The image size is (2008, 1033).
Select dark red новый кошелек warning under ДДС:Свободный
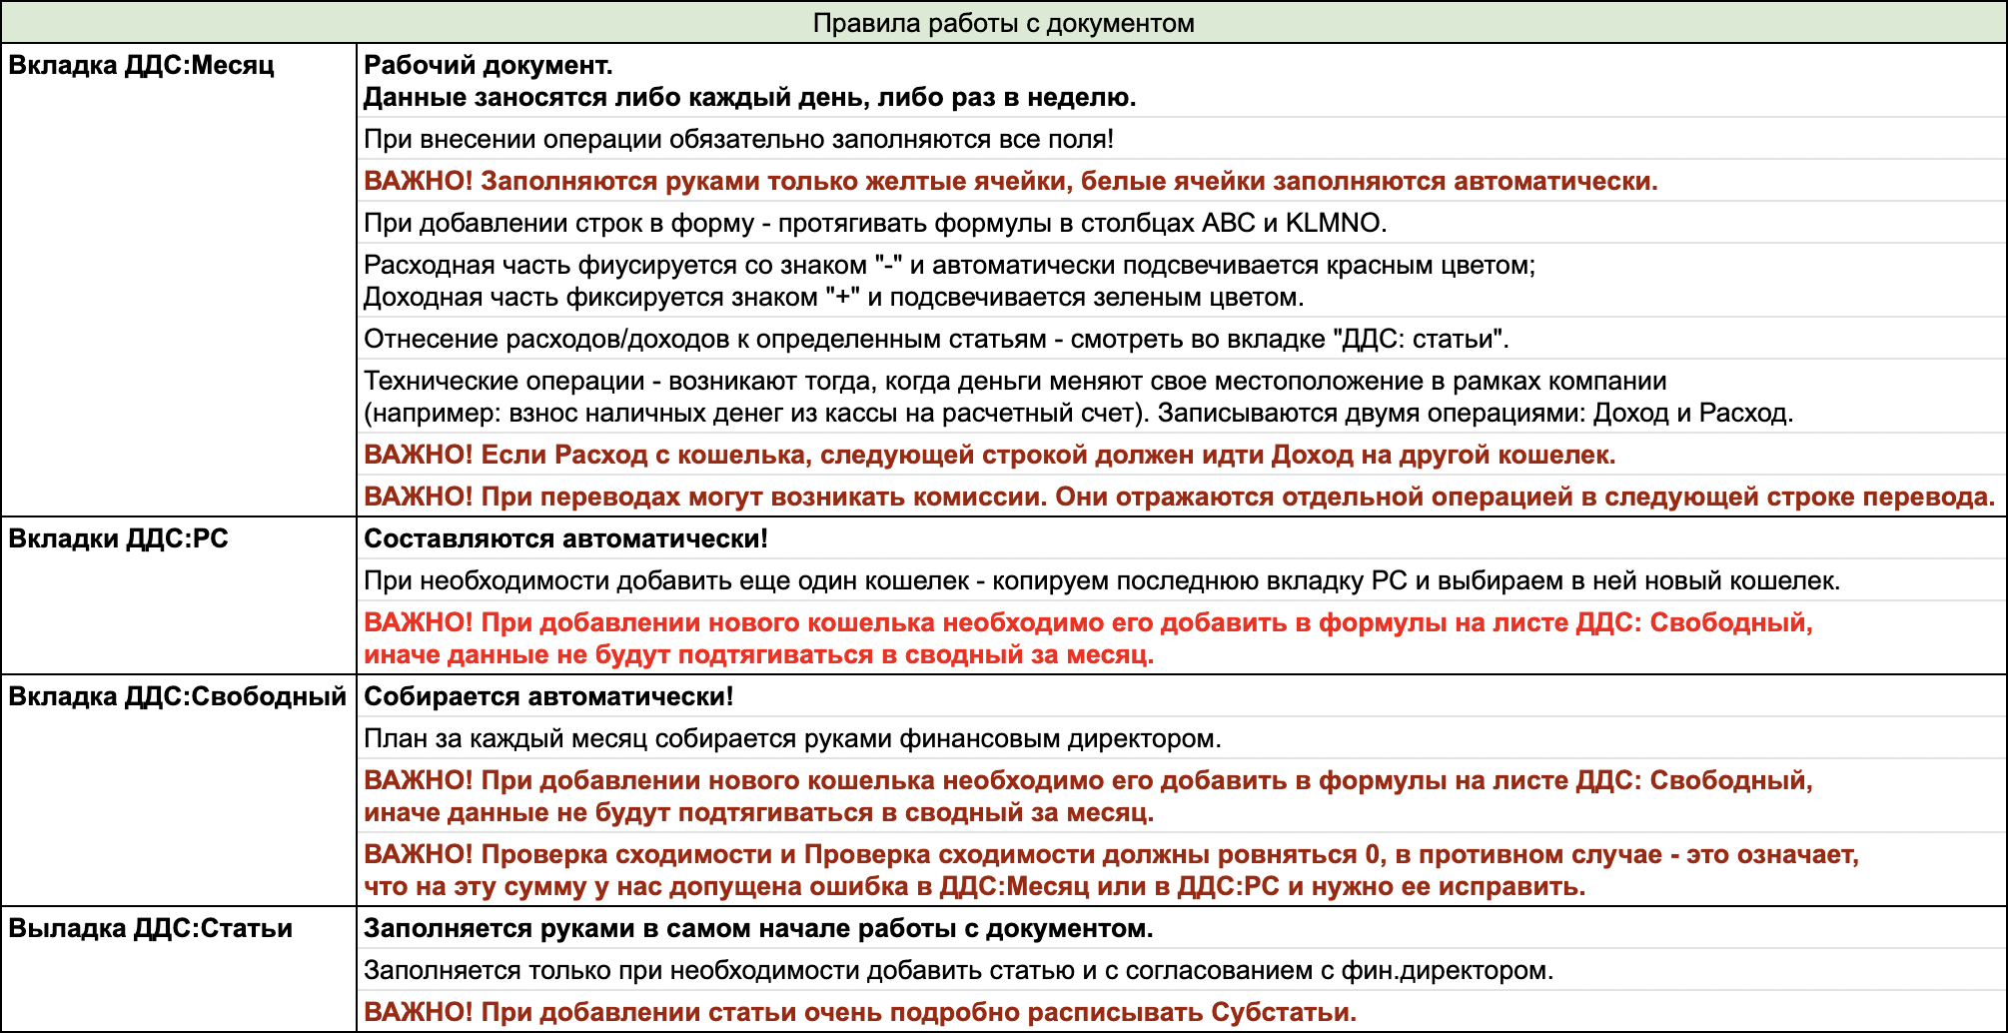coord(1182,796)
